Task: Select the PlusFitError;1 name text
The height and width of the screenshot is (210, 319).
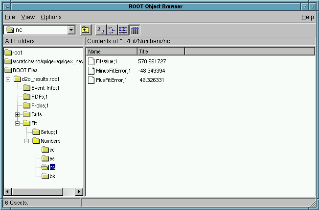Action: [111, 80]
